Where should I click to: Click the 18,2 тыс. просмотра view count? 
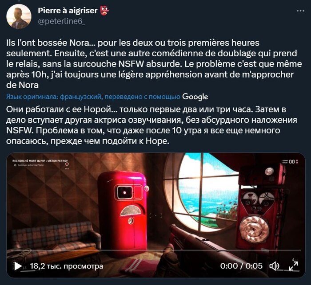coord(67,266)
